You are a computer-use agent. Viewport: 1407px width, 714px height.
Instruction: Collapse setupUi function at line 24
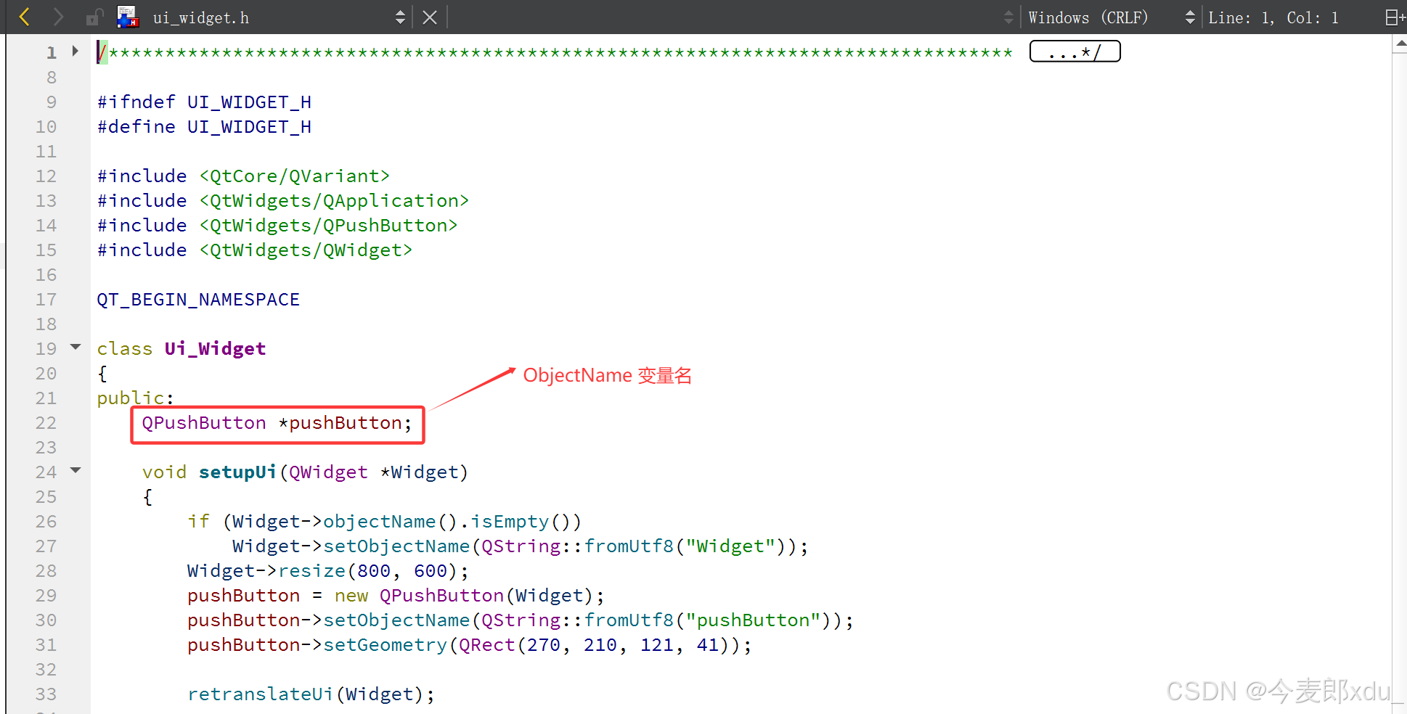76,470
